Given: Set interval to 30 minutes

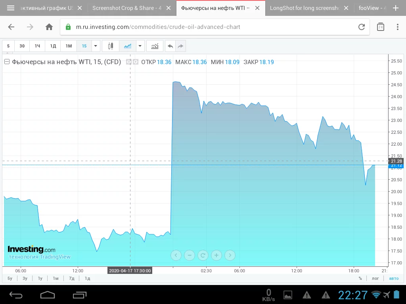Looking at the screenshot, I should [x=22, y=46].
